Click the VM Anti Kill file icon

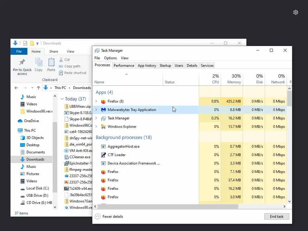pos(66,151)
